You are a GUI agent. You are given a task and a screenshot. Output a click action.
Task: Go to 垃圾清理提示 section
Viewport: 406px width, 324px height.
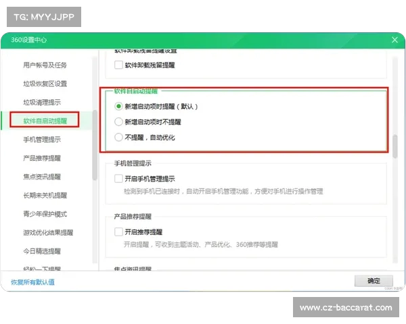(x=42, y=103)
